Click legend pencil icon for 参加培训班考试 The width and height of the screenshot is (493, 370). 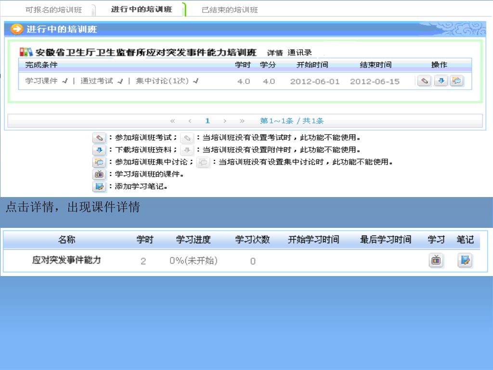(99, 138)
